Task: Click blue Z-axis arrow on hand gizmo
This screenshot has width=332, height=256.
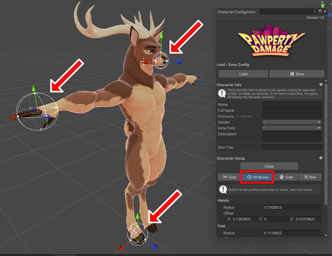Action: click(48, 116)
